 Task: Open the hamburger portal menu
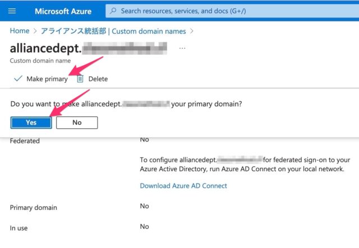pyautogui.click(x=12, y=11)
